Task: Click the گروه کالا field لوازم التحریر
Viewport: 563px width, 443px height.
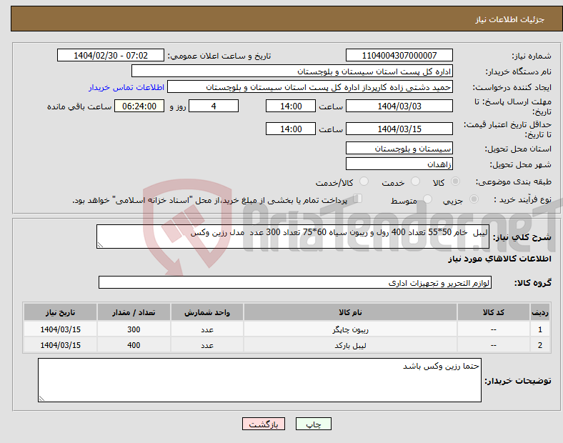Action: pos(295,282)
